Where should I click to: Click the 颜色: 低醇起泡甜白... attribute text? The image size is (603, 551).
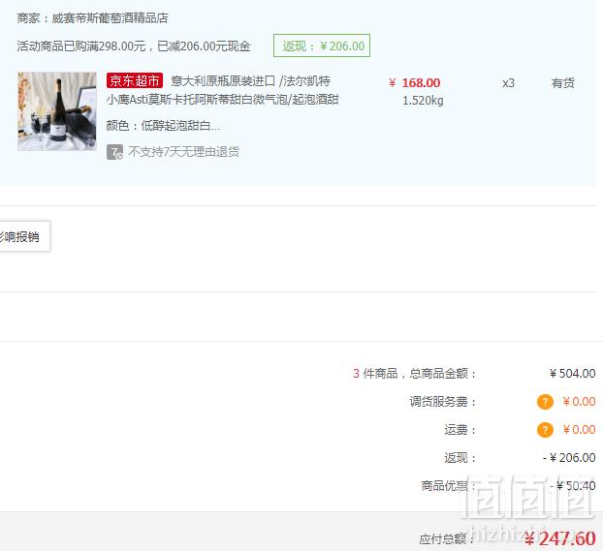(x=163, y=126)
